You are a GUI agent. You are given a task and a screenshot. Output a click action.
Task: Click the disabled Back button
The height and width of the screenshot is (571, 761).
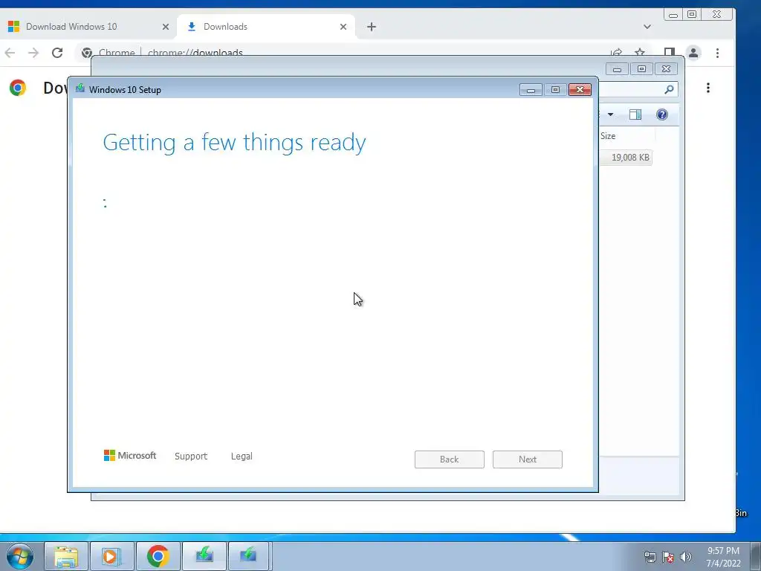coord(450,459)
